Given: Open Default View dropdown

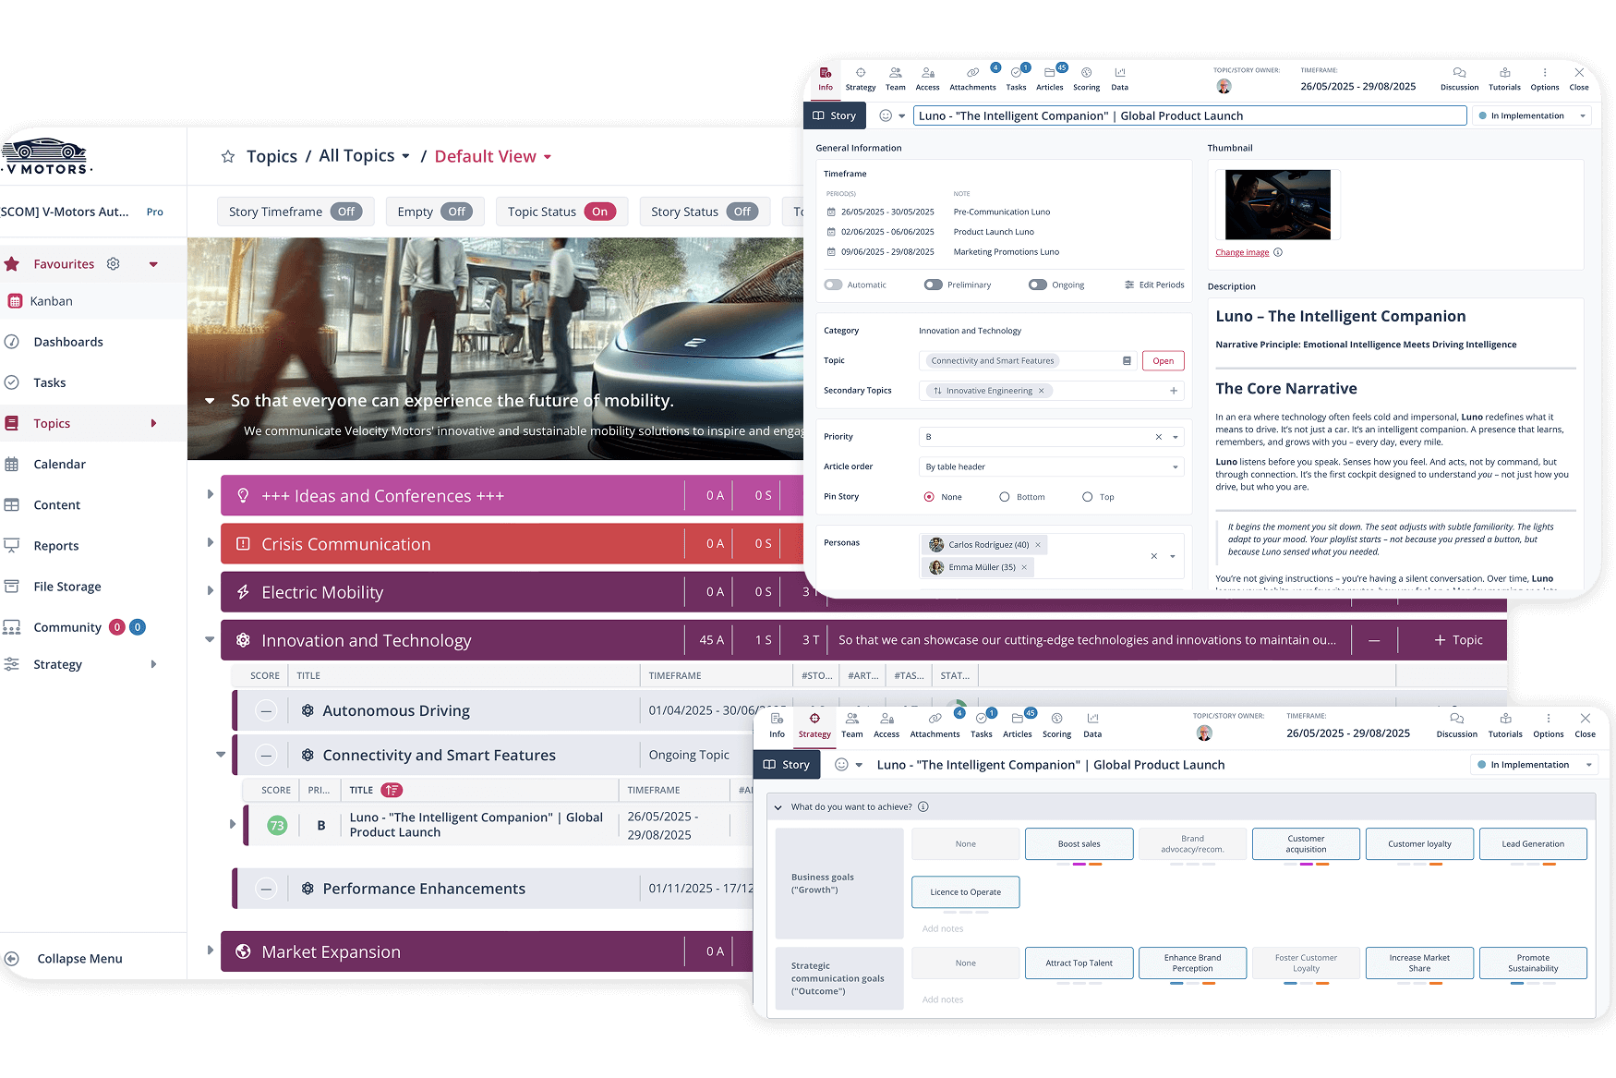Looking at the screenshot, I should tap(493, 157).
